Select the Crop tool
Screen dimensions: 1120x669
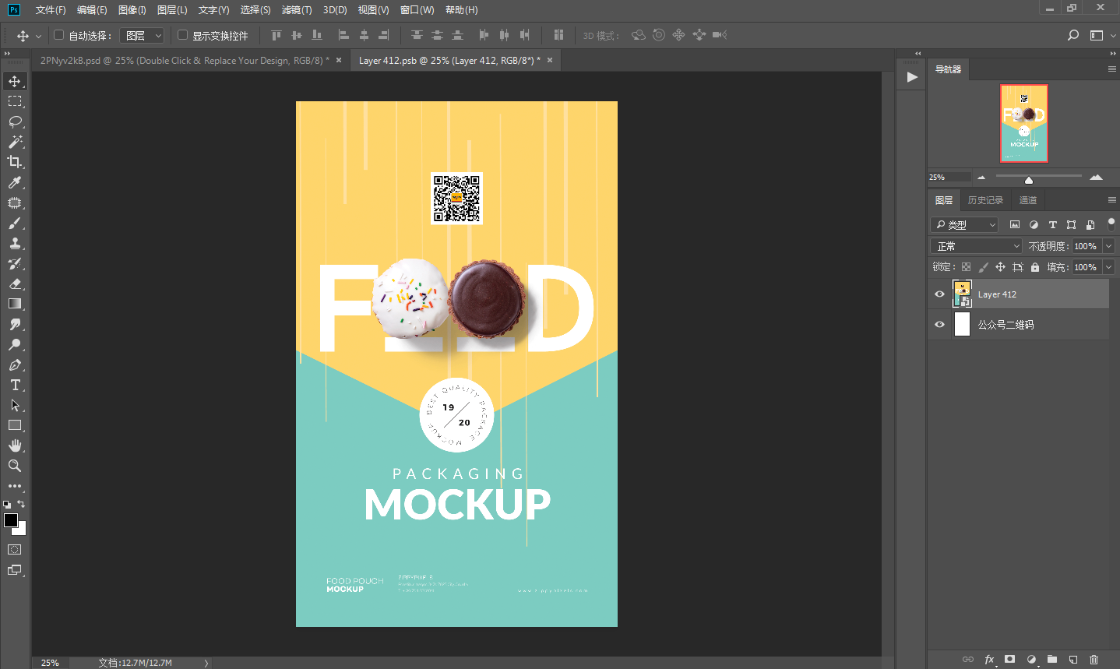pyautogui.click(x=15, y=162)
